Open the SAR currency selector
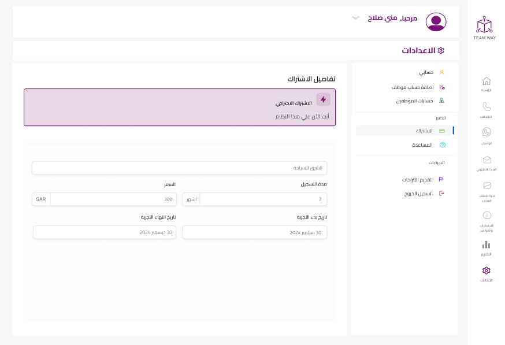Screen dimensions: 505x345 click(40, 199)
